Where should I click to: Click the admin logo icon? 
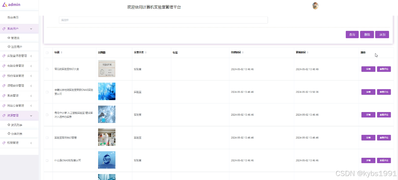click(5, 4)
